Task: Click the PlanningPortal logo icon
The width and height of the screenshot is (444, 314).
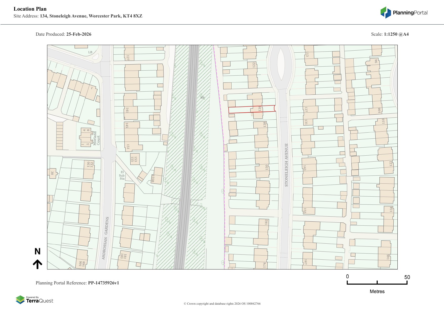Action: click(386, 12)
